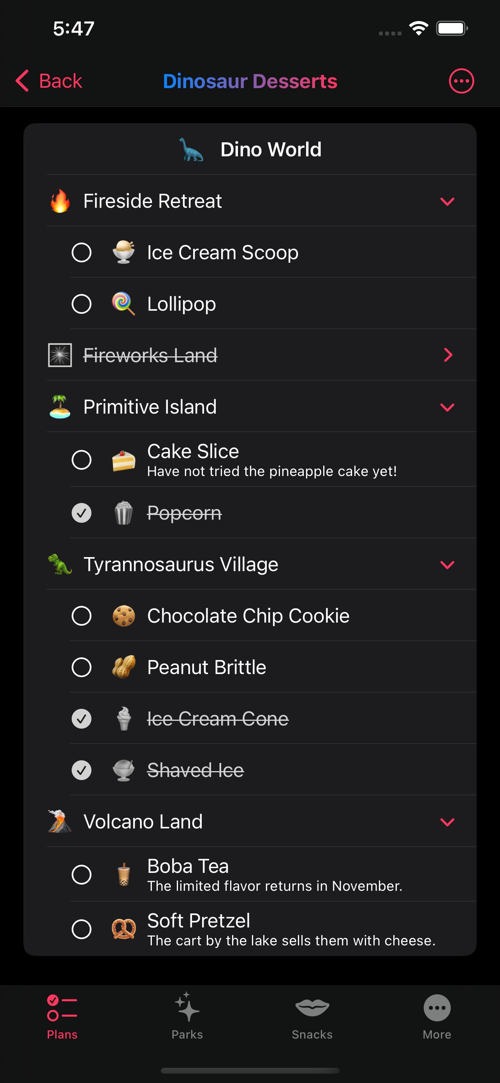Collapse the Fireside Retreat section
The image size is (500, 1083).
coord(447,202)
